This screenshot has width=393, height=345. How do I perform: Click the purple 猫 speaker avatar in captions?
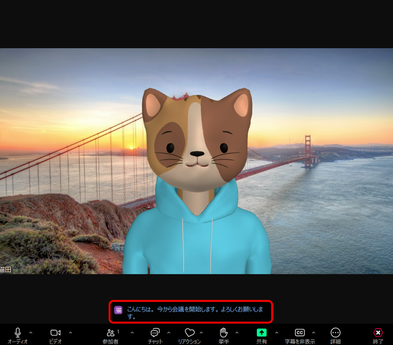pos(118,310)
